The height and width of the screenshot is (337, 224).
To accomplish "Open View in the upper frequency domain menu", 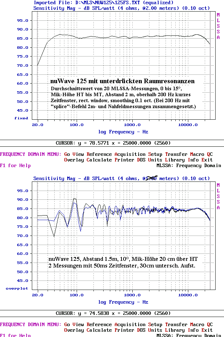I will tap(78, 154).
